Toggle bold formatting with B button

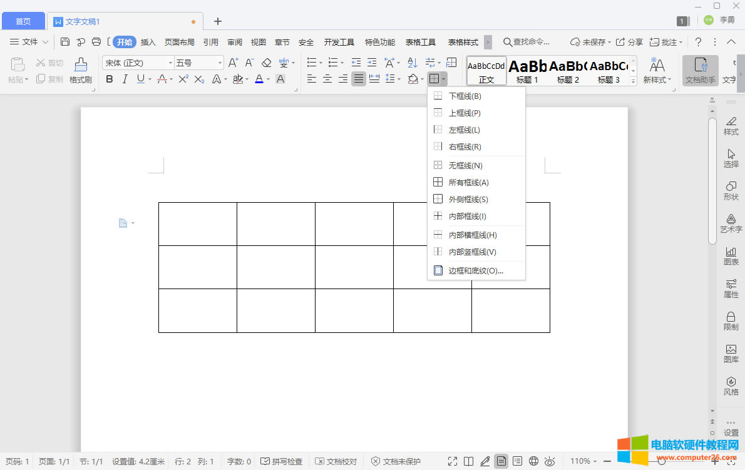(110, 79)
